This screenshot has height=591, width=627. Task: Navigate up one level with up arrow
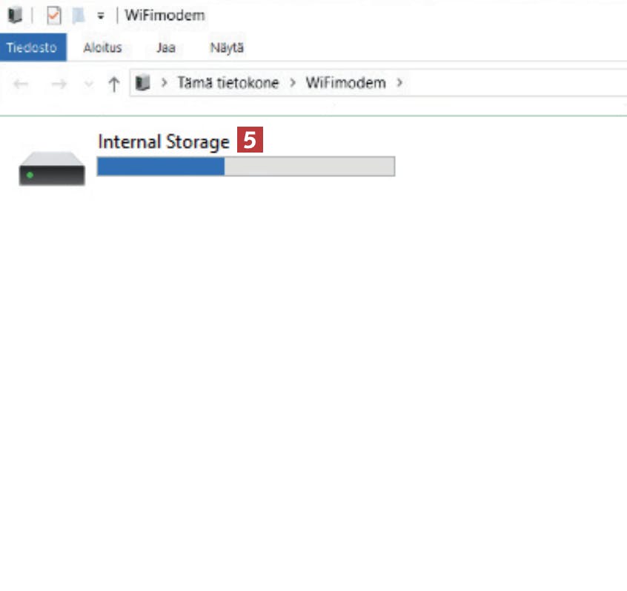[113, 84]
